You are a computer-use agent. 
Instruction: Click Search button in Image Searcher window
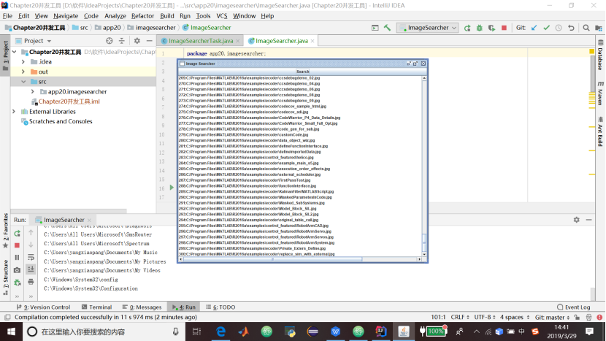point(302,72)
